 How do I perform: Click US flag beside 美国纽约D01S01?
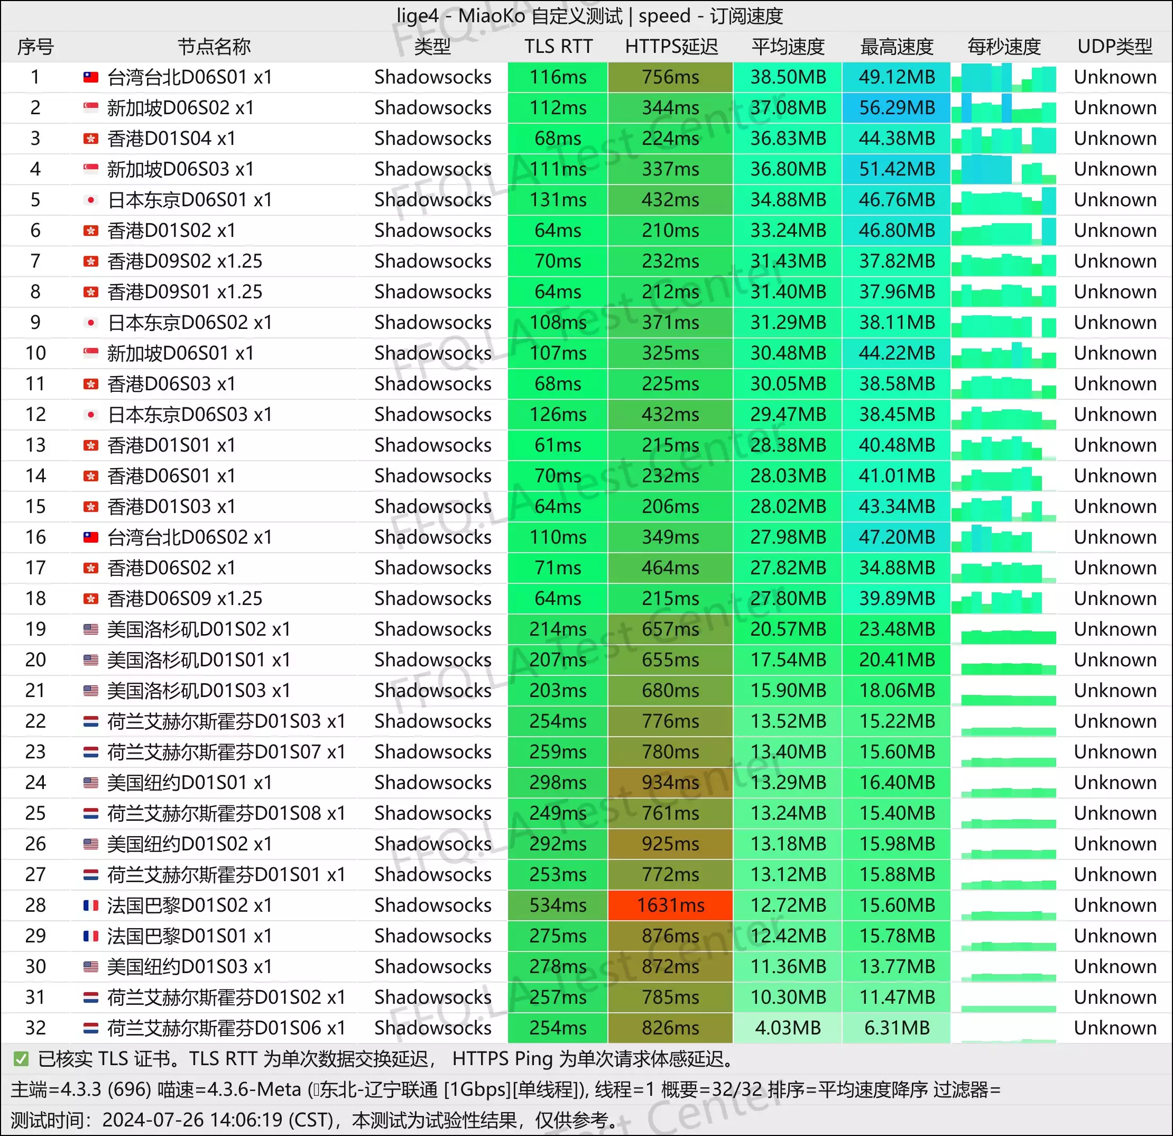click(x=90, y=783)
